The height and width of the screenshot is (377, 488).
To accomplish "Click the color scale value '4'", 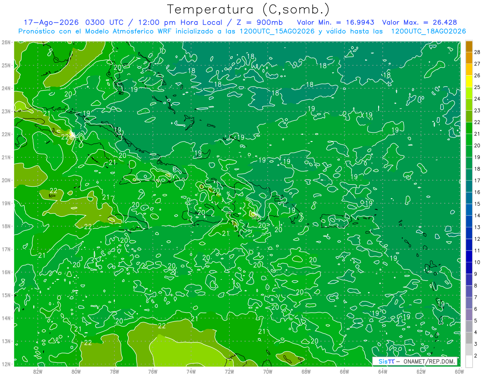I will click(476, 332).
